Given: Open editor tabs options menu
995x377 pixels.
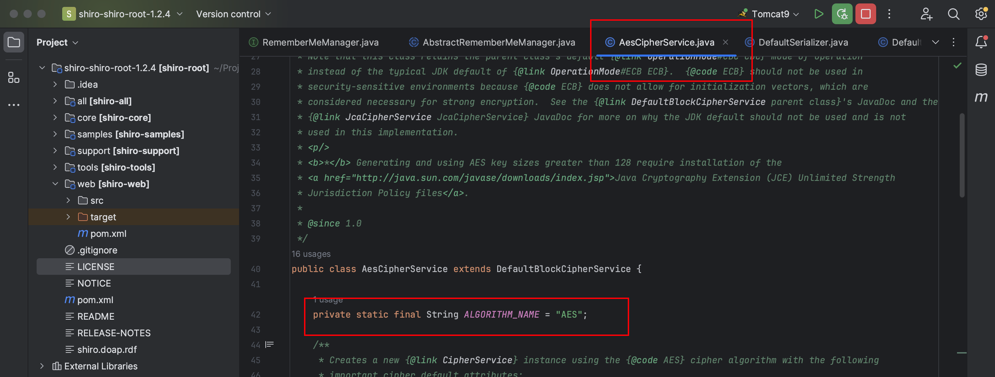Looking at the screenshot, I should click(953, 42).
